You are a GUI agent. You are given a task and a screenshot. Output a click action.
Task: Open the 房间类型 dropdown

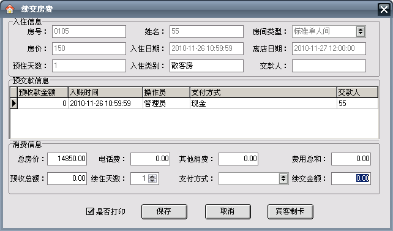[361, 31]
